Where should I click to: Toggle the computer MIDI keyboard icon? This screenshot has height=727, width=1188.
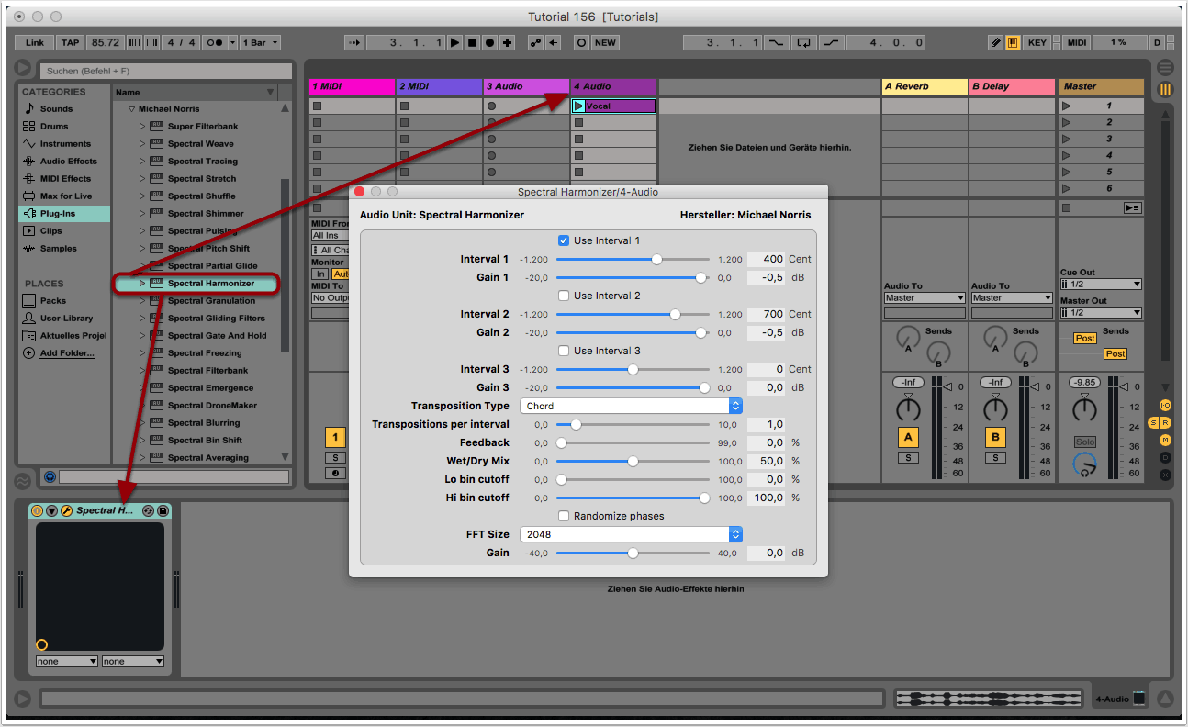click(x=1013, y=43)
